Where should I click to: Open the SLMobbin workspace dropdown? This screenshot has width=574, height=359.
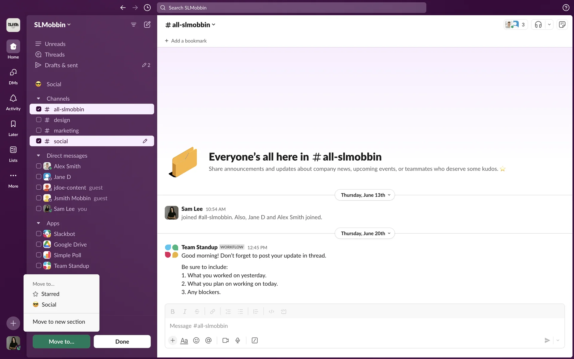coord(52,25)
